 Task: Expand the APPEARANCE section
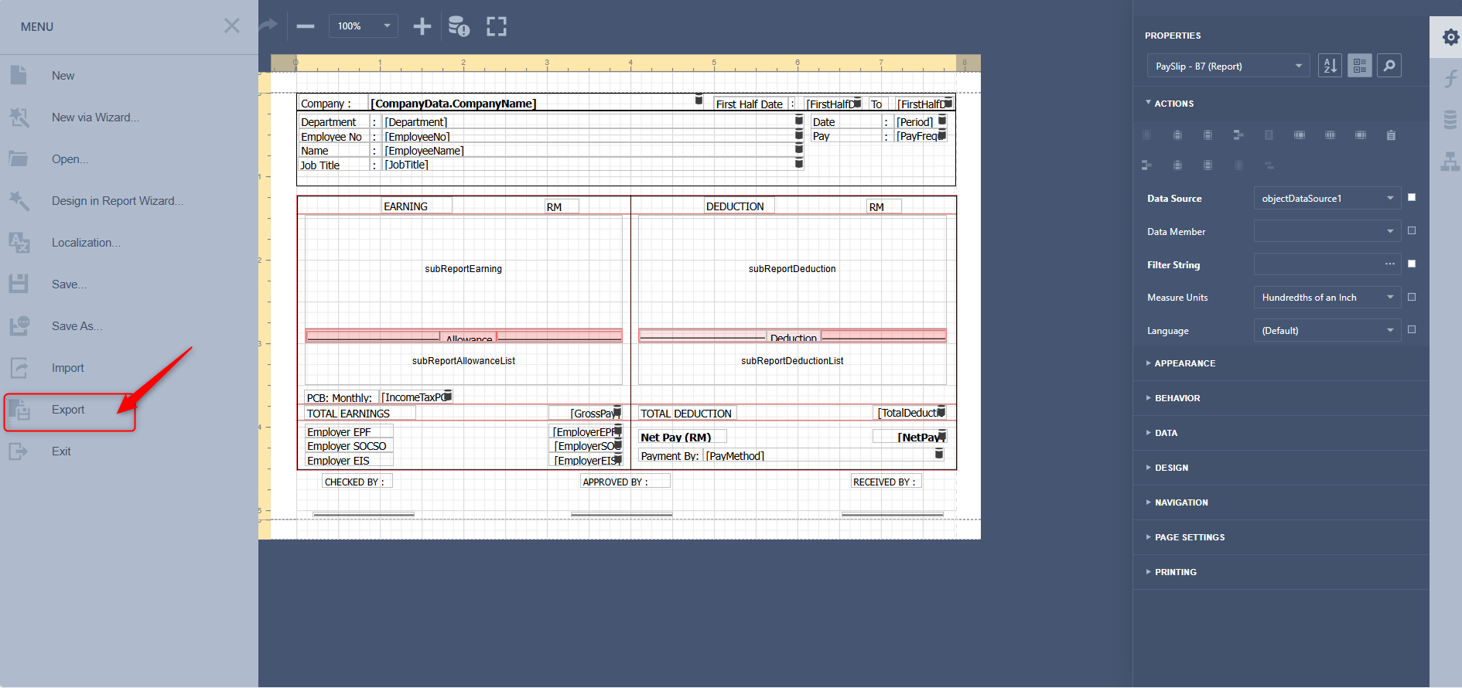pyautogui.click(x=1180, y=363)
